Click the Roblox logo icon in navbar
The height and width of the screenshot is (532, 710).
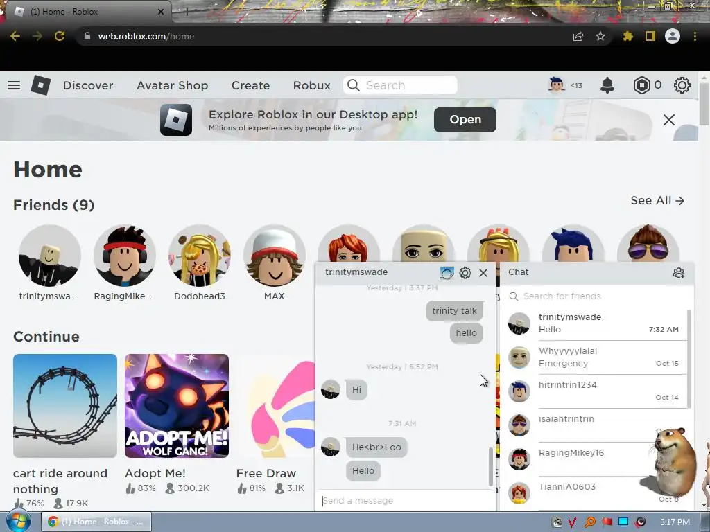pos(40,85)
